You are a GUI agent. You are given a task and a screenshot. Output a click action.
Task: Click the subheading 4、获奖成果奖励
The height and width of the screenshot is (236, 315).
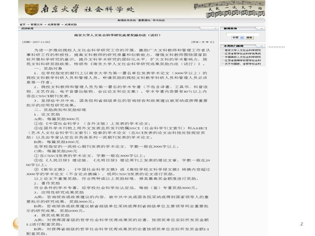(x=52, y=215)
